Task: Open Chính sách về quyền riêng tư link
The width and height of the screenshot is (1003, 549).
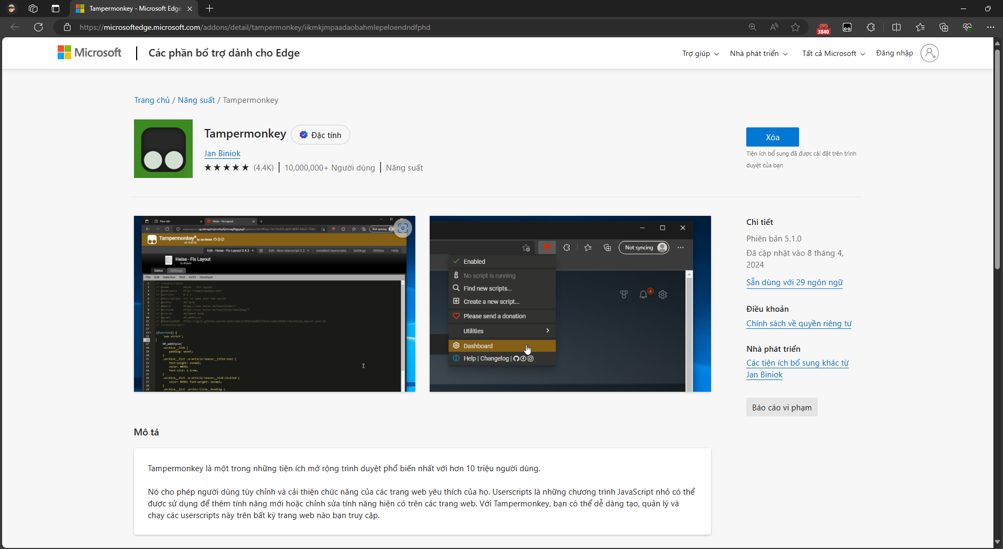Action: [x=799, y=324]
